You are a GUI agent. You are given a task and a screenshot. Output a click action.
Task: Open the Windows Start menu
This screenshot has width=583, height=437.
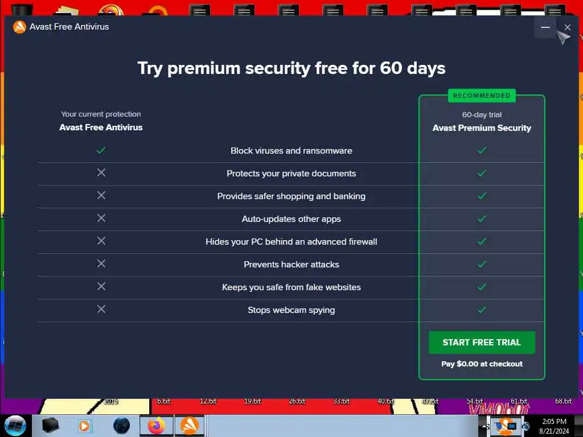(15, 425)
